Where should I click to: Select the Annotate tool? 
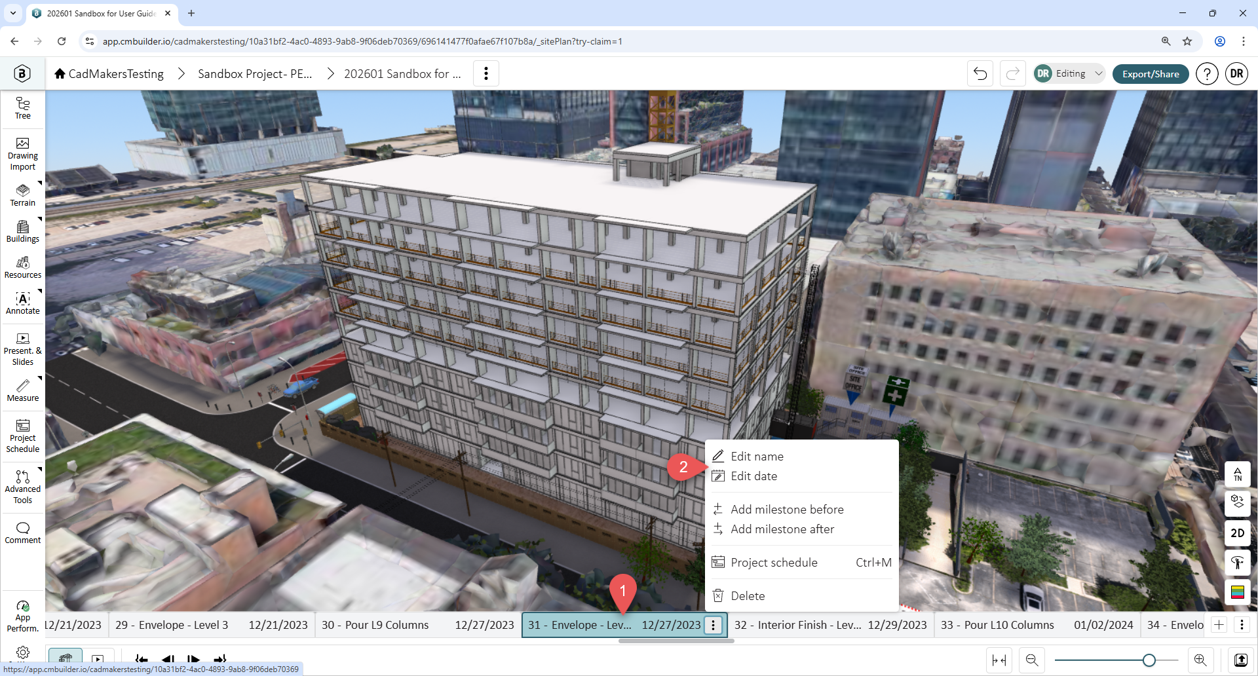23,303
